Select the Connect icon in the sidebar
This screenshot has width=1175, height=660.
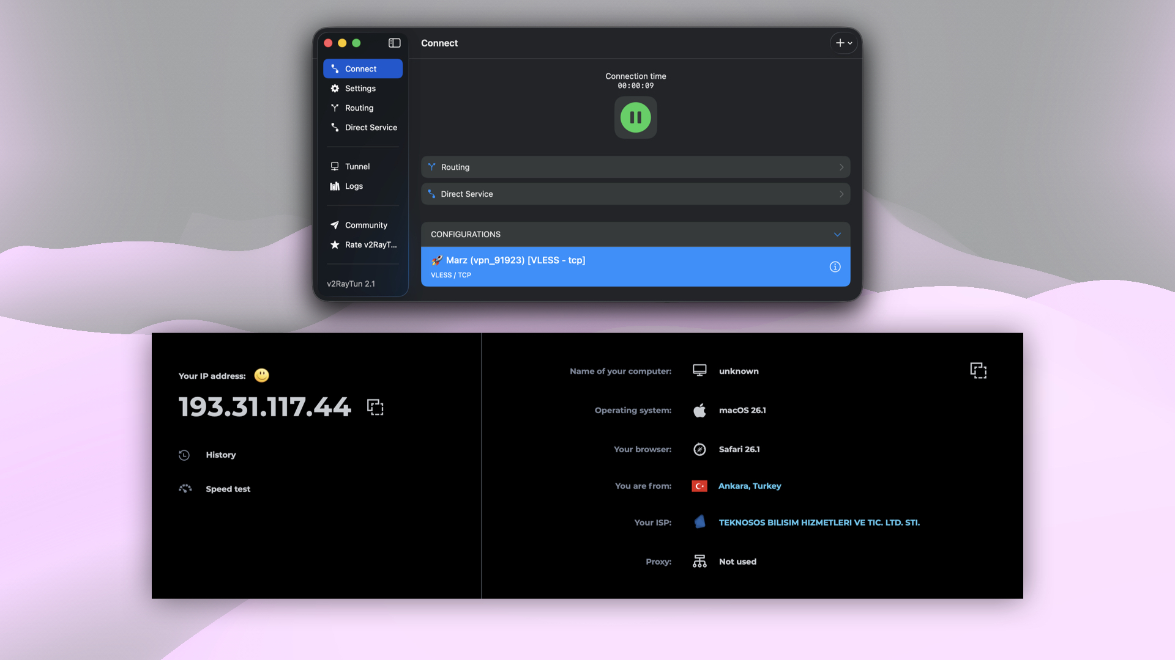pyautogui.click(x=334, y=68)
